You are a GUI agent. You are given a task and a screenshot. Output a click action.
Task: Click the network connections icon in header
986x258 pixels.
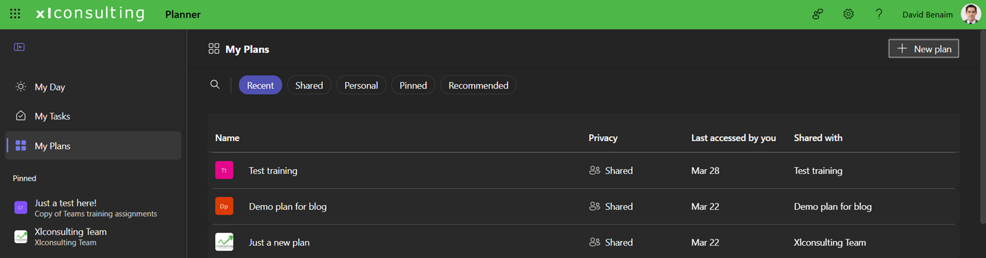coord(818,14)
